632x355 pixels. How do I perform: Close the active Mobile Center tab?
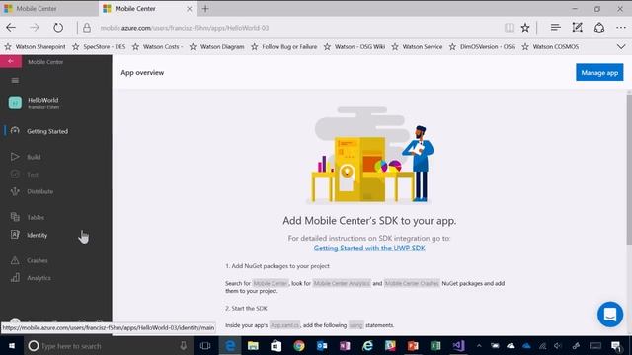click(x=189, y=9)
